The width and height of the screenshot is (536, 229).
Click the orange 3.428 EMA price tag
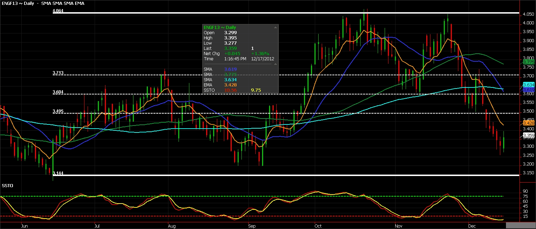pyautogui.click(x=529, y=123)
